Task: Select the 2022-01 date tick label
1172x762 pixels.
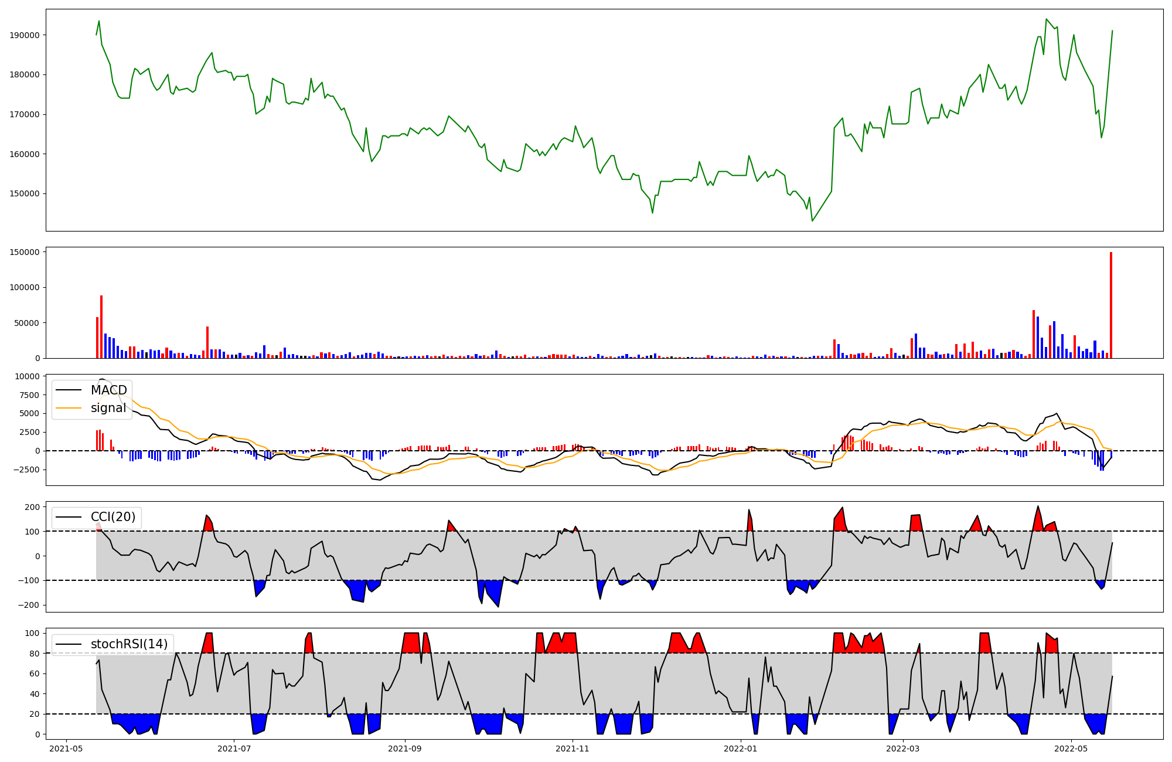Action: [741, 749]
